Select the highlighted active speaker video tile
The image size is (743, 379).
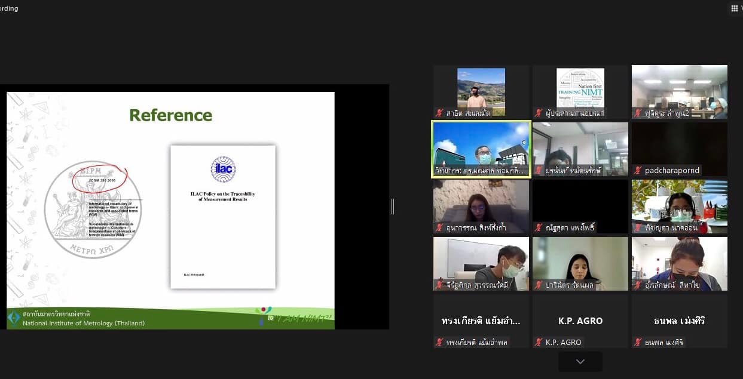[481, 148]
